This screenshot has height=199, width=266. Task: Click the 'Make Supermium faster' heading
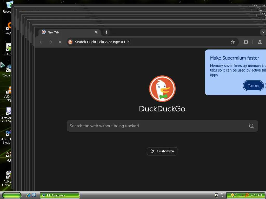click(x=235, y=58)
